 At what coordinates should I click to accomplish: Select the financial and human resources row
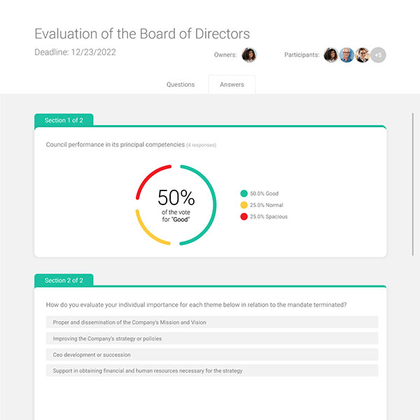(212, 371)
